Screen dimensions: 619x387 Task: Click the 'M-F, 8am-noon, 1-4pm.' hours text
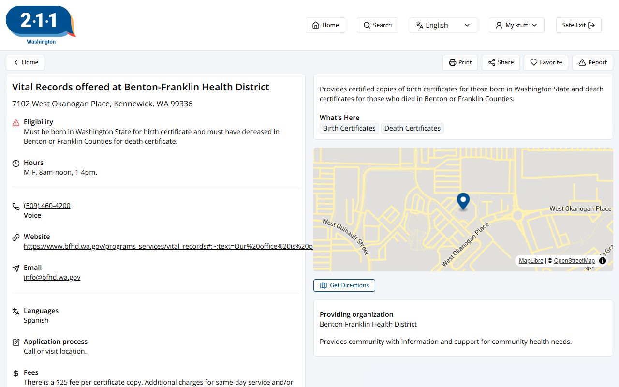(60, 172)
